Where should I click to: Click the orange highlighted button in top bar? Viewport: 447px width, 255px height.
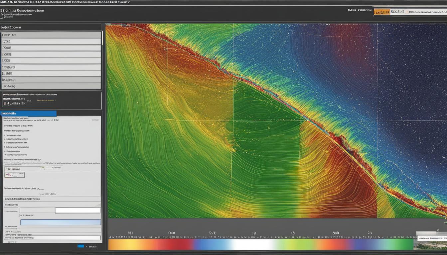pos(382,12)
